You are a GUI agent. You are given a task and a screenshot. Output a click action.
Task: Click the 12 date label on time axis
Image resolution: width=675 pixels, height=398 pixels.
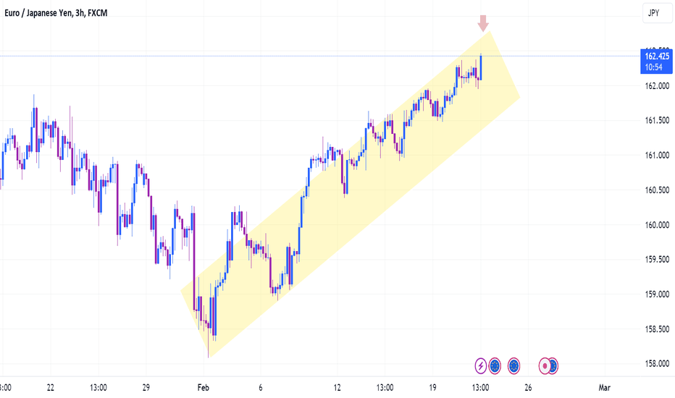point(337,388)
